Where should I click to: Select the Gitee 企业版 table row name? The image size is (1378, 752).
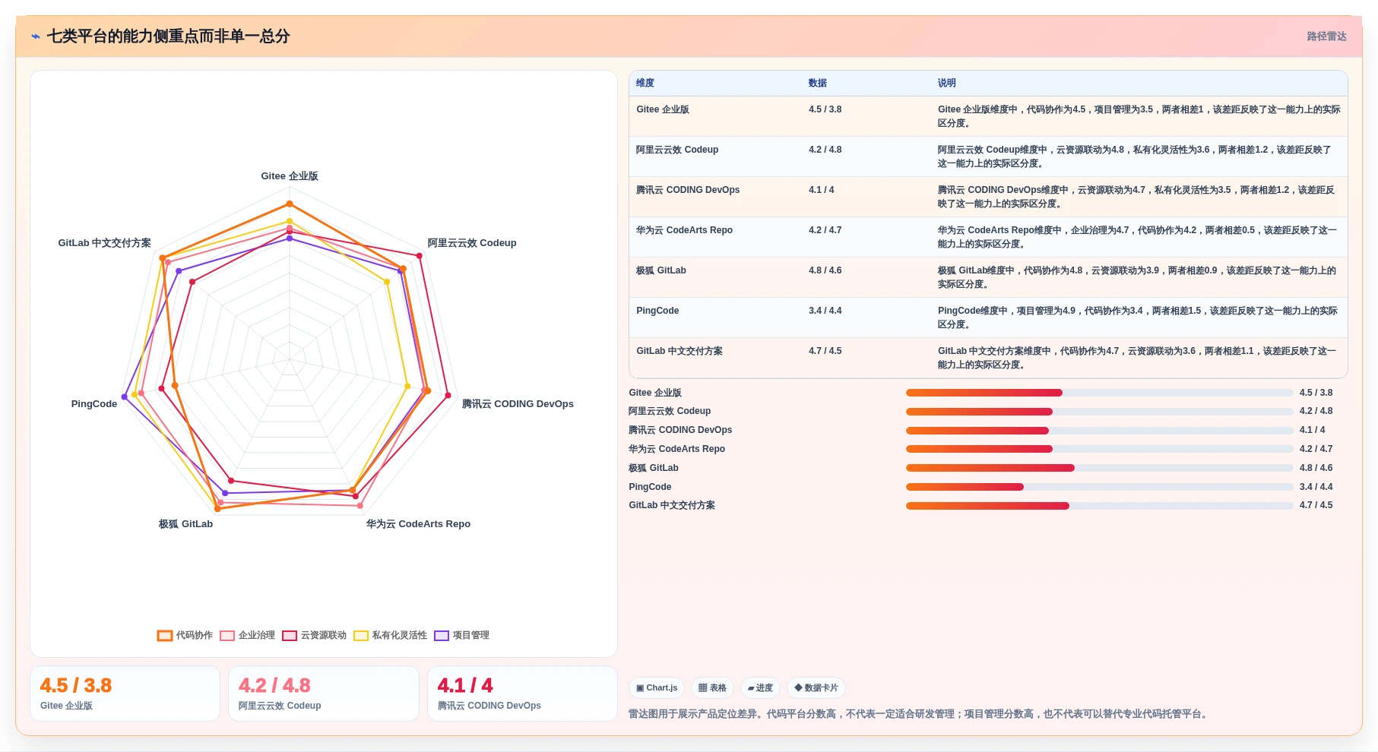(663, 109)
